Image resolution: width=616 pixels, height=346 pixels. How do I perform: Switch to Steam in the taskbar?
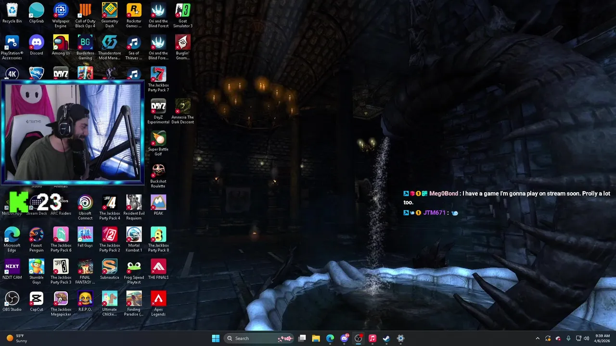[386, 338]
